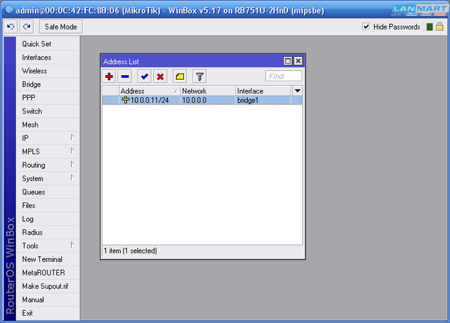450x323 pixels.
Task: Expand the MPLS submenu
Action: (x=48, y=151)
